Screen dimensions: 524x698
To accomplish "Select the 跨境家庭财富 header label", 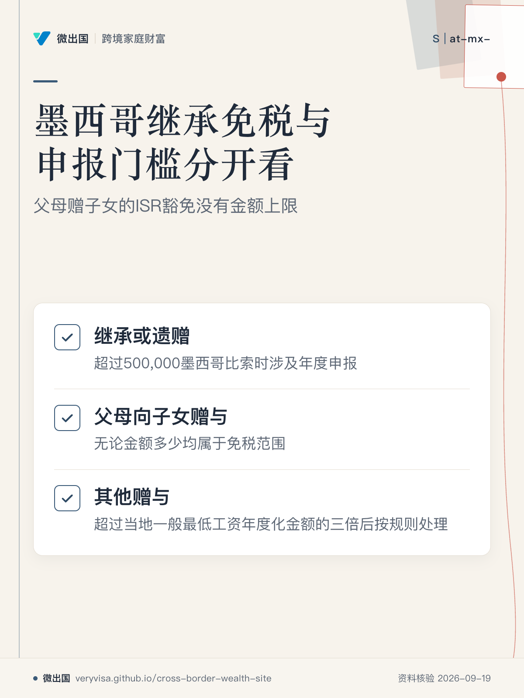I will tap(133, 39).
